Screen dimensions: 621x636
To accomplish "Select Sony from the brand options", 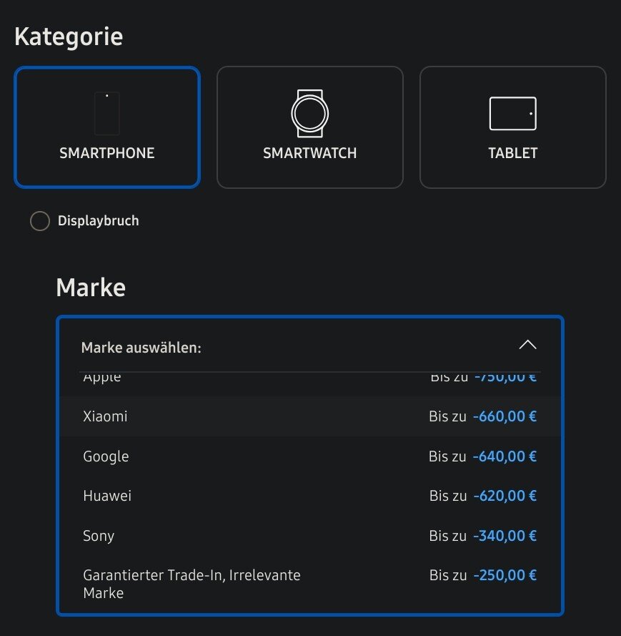I will [x=99, y=536].
